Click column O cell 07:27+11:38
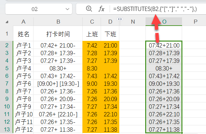This screenshot has height=134, width=206. pyautogui.click(x=164, y=129)
